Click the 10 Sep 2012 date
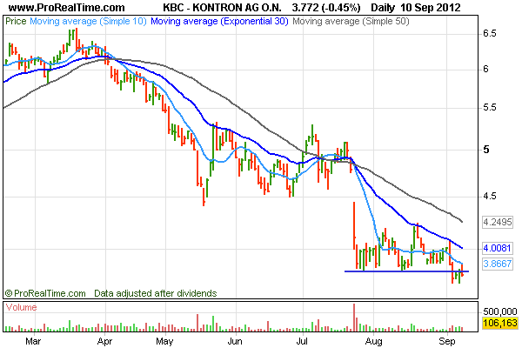Screen dimensions: 522x348 (431, 7)
